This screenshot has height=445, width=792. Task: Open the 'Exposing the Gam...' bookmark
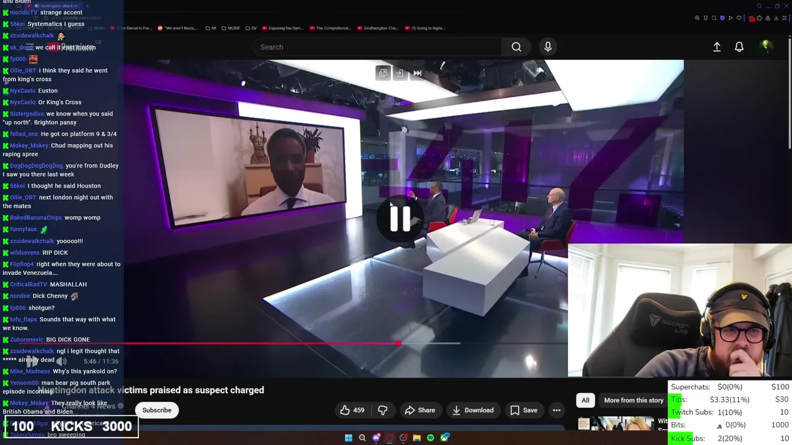click(x=283, y=28)
